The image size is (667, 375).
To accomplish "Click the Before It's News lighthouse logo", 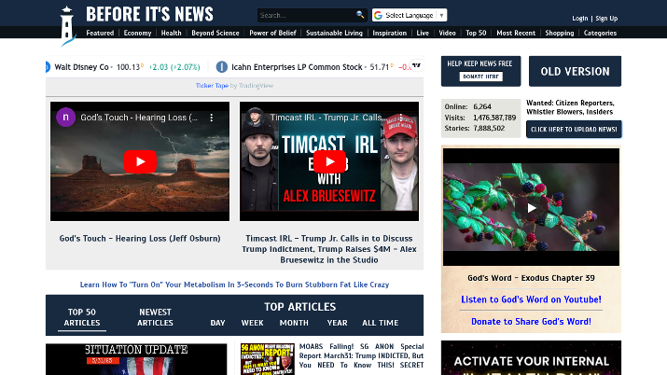I will (68, 26).
